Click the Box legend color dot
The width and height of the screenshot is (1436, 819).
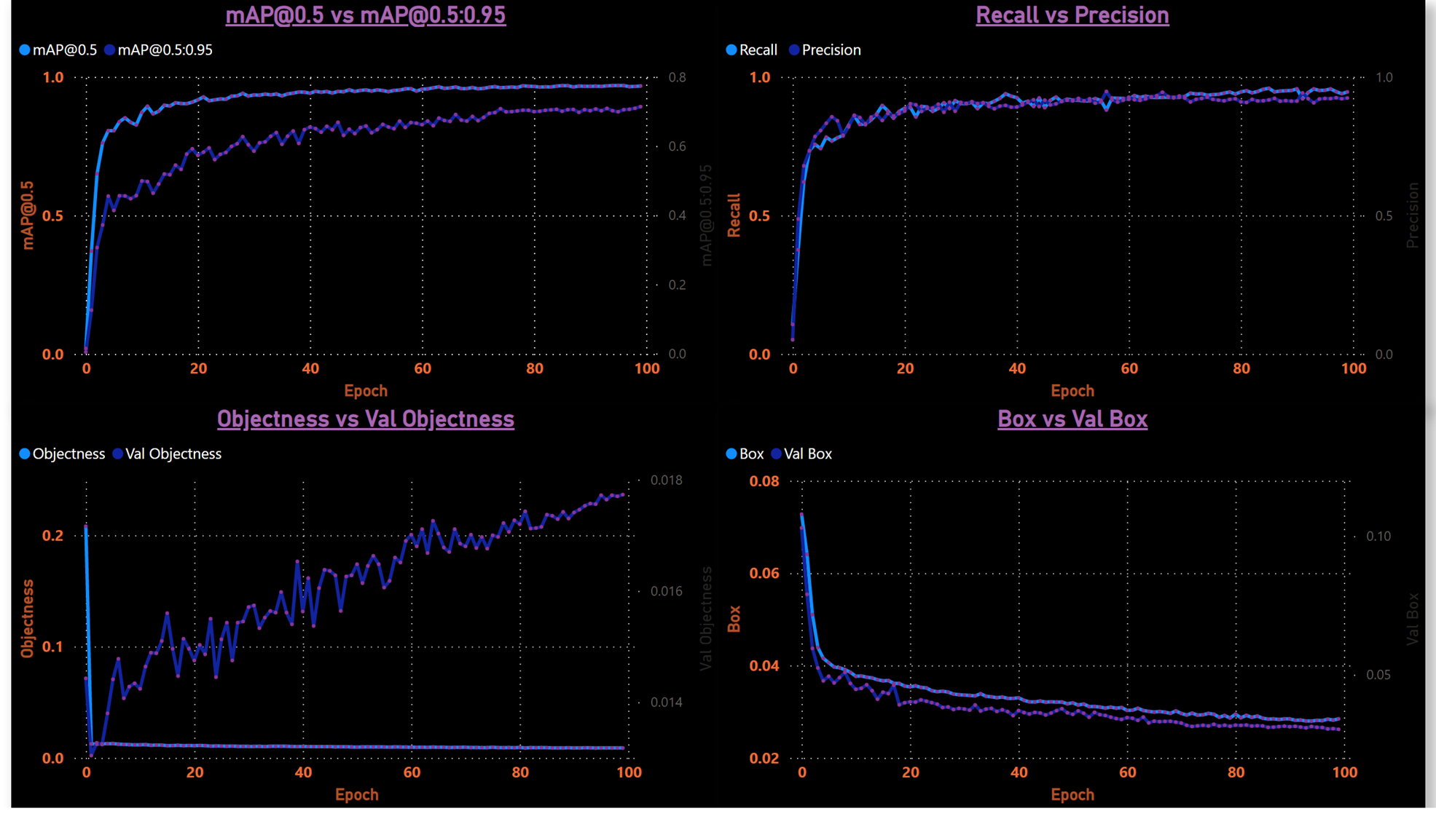[731, 454]
